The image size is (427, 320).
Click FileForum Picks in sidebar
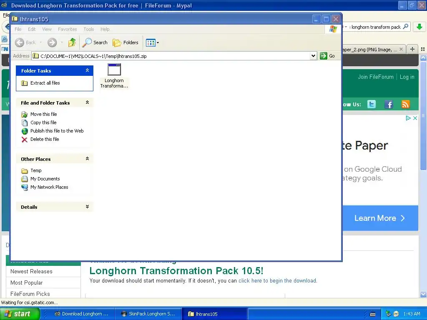pos(30,294)
